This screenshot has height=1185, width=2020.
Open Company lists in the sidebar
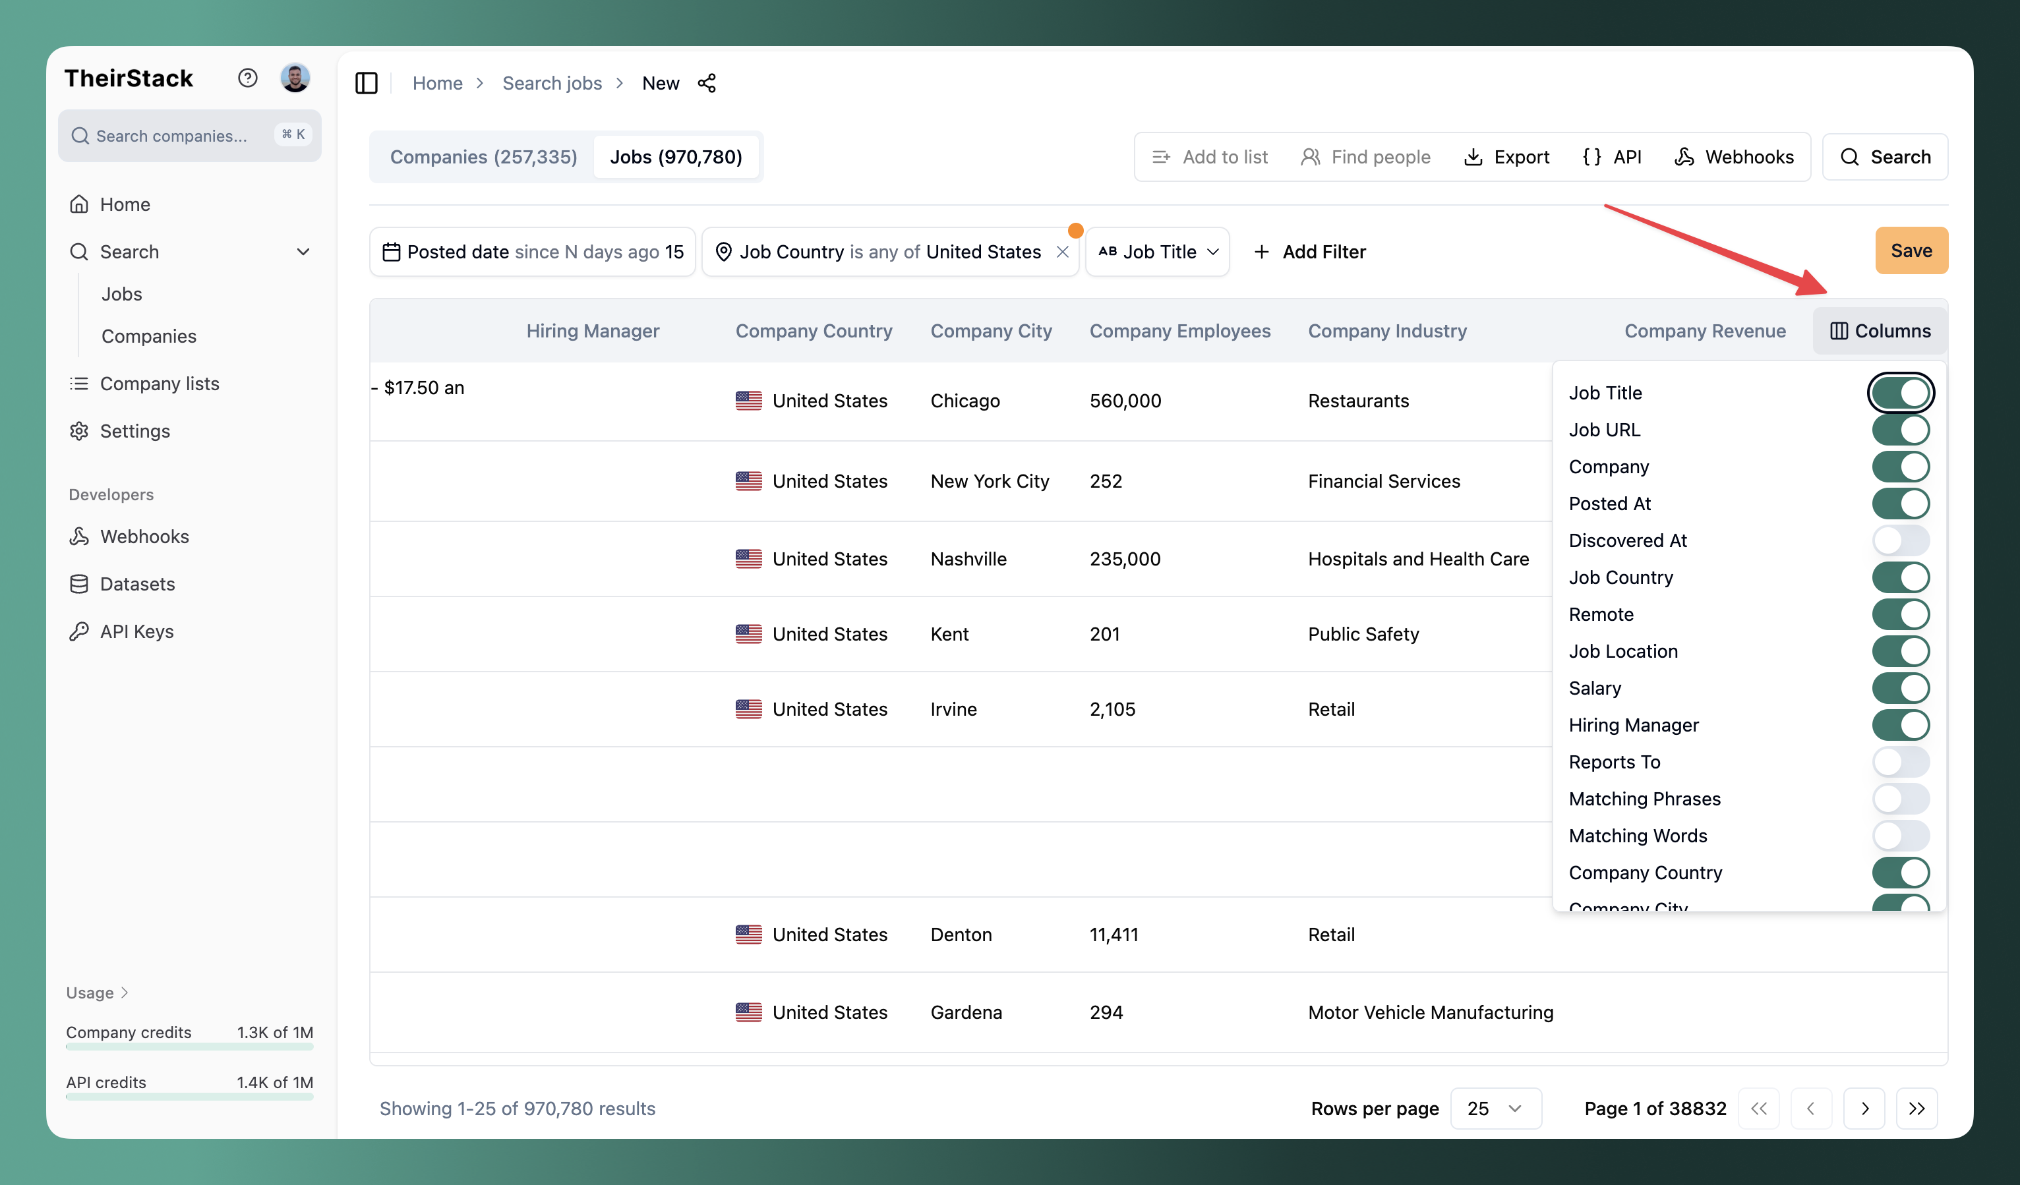click(159, 383)
